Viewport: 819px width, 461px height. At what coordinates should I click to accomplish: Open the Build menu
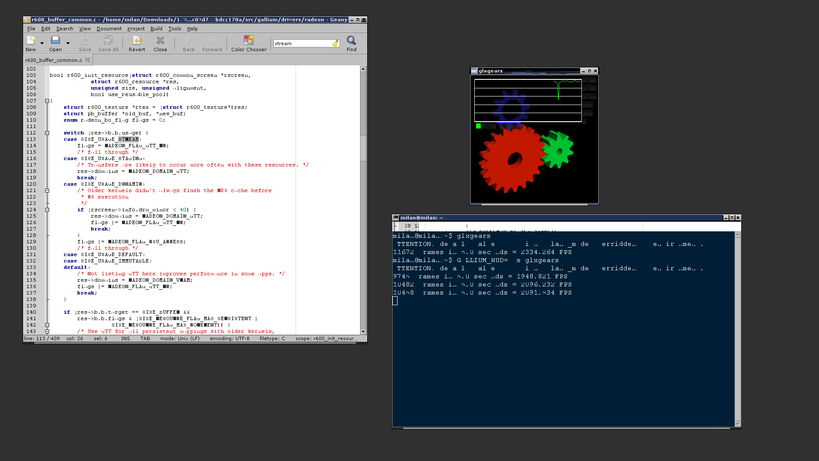click(x=156, y=29)
